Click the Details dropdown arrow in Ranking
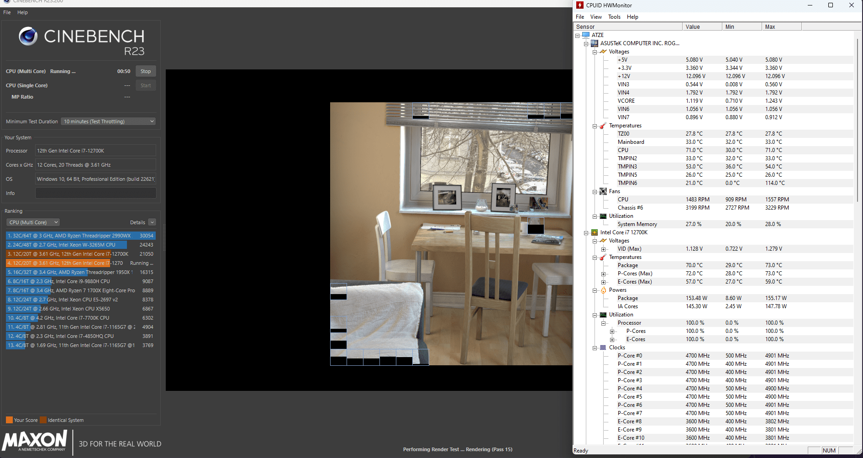The height and width of the screenshot is (458, 863). 153,222
